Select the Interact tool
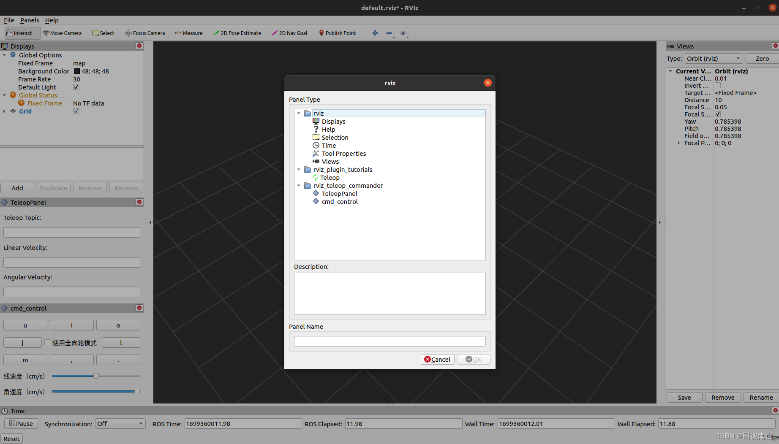Viewport: 779px width, 444px height. point(23,33)
